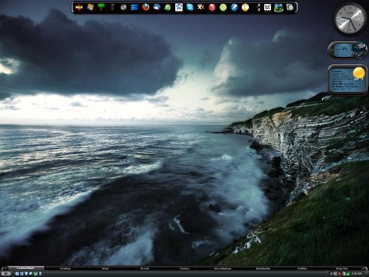This screenshot has width=369, height=277.
Task: Click the green tree icon in dock
Action: [101, 8]
